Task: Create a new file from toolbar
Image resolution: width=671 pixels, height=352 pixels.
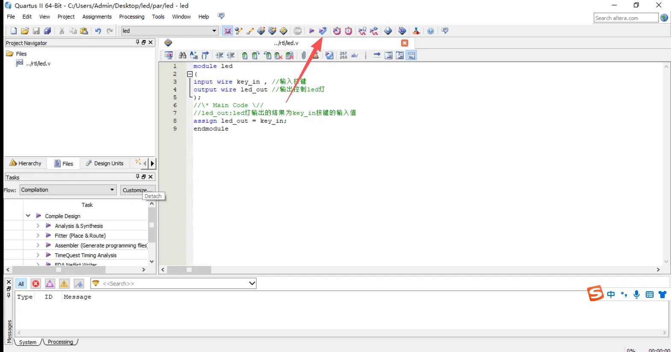Action: (x=13, y=31)
